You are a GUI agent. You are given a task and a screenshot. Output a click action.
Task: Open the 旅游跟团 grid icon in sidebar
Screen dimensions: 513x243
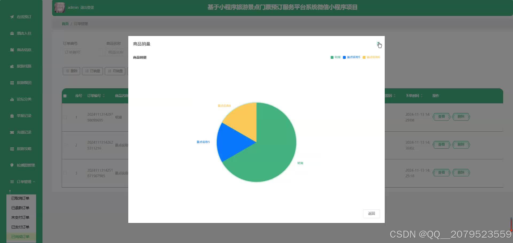coord(12,83)
